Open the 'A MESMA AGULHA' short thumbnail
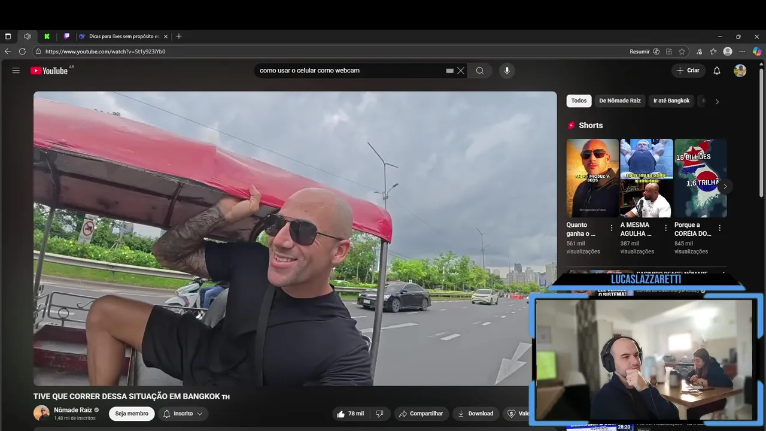 coord(646,178)
